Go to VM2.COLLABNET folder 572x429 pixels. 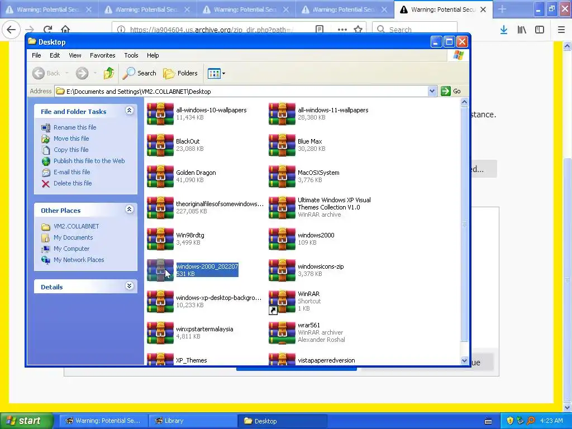76,226
